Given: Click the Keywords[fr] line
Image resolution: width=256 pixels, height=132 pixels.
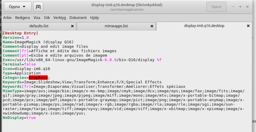Looking at the screenshot, I should click(x=94, y=87).
